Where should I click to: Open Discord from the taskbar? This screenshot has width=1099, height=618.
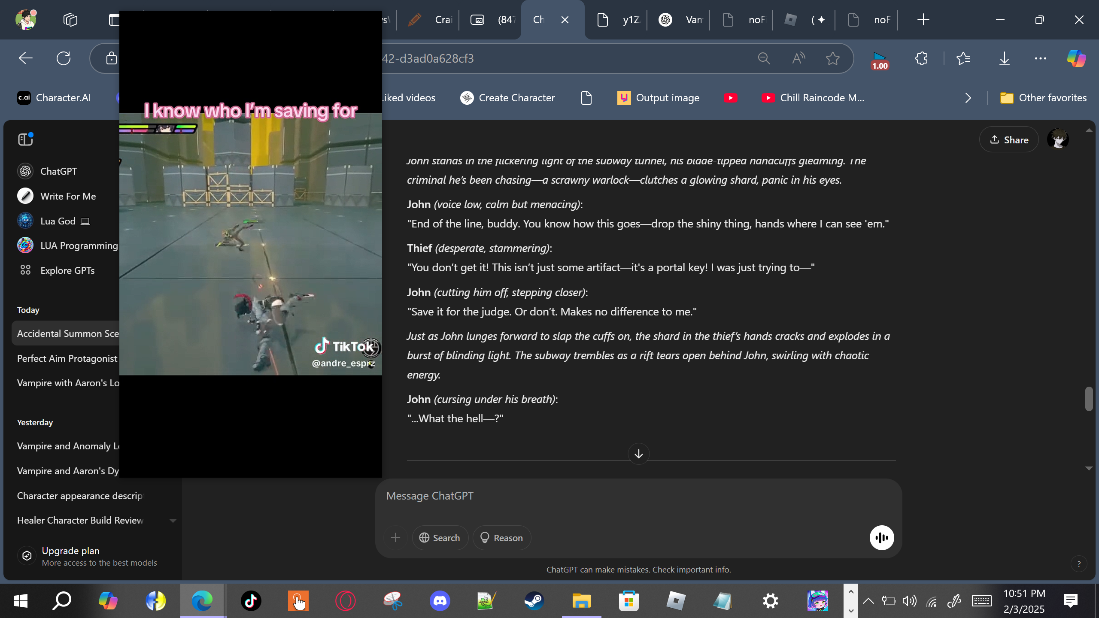pyautogui.click(x=440, y=600)
